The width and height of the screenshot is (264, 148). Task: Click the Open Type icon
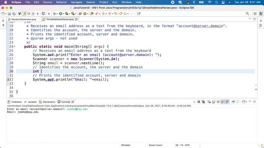(92, 14)
